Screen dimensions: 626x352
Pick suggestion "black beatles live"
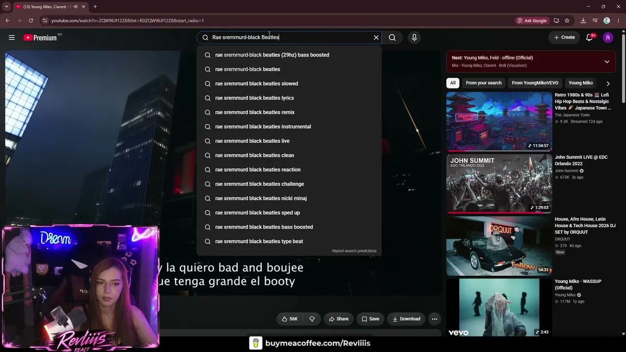(289, 141)
